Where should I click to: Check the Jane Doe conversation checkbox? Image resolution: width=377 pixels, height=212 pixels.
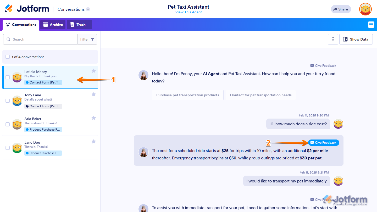(8, 148)
